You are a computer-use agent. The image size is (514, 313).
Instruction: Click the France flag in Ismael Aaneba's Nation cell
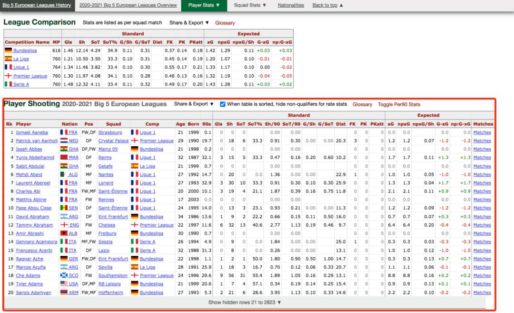pyautogui.click(x=64, y=132)
